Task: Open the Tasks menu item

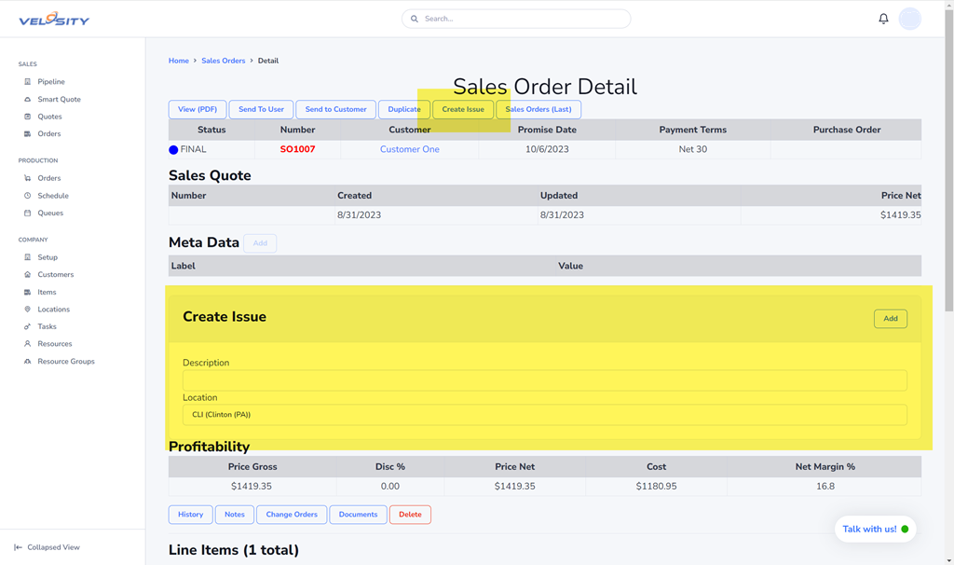Action: point(47,327)
